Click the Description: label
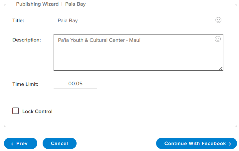239x151 pixels. [27, 40]
